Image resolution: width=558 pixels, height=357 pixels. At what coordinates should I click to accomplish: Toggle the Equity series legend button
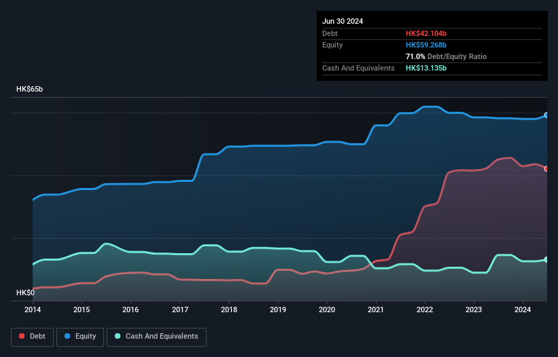tap(80, 337)
